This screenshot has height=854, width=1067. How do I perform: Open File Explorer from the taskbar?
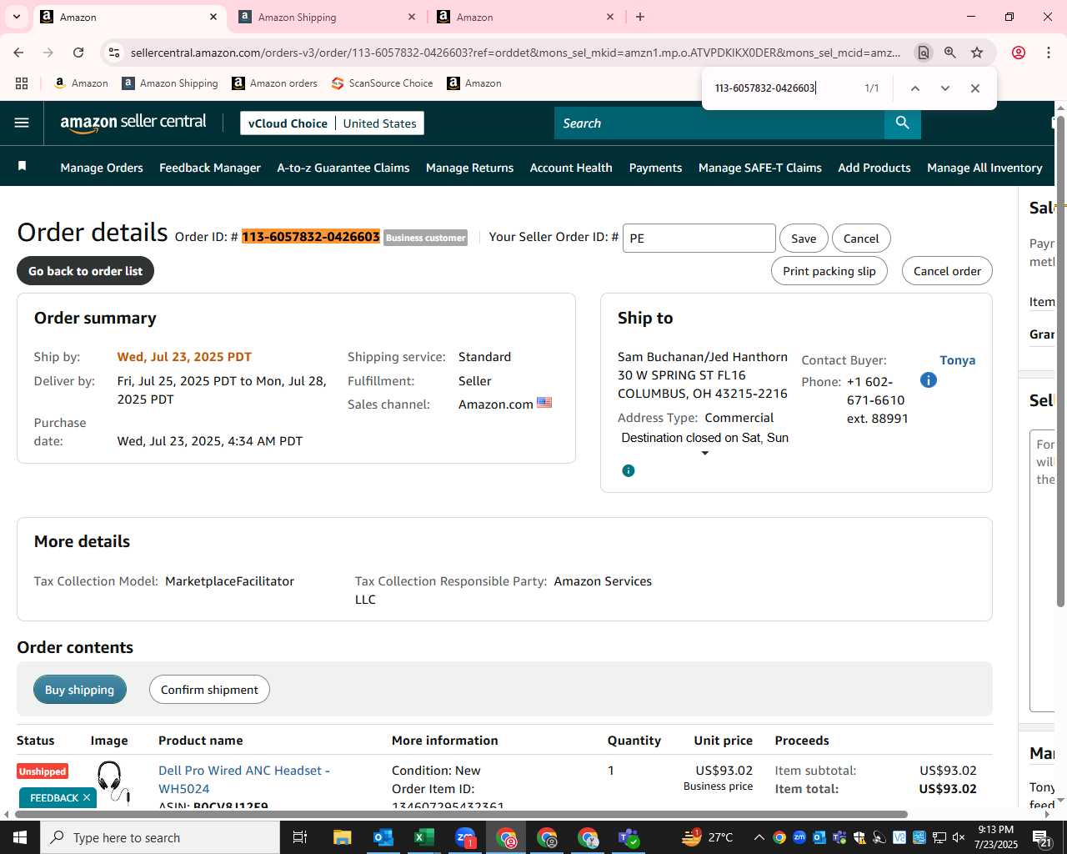(342, 837)
